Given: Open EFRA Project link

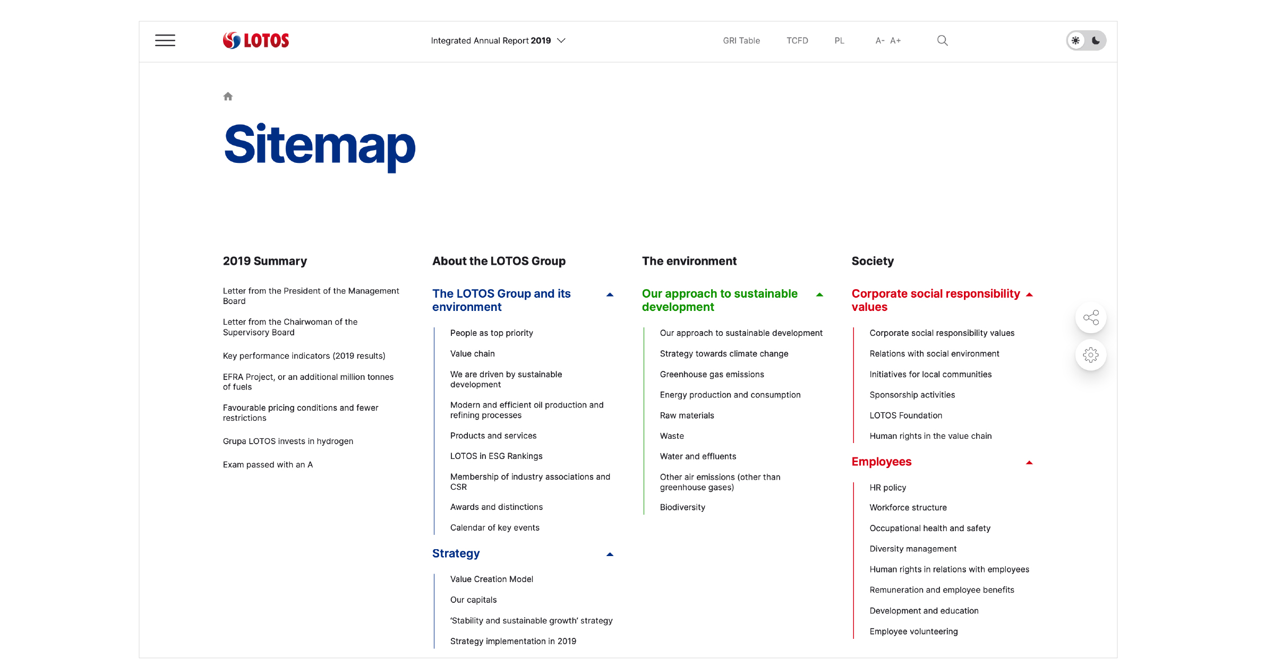Looking at the screenshot, I should click(x=309, y=382).
